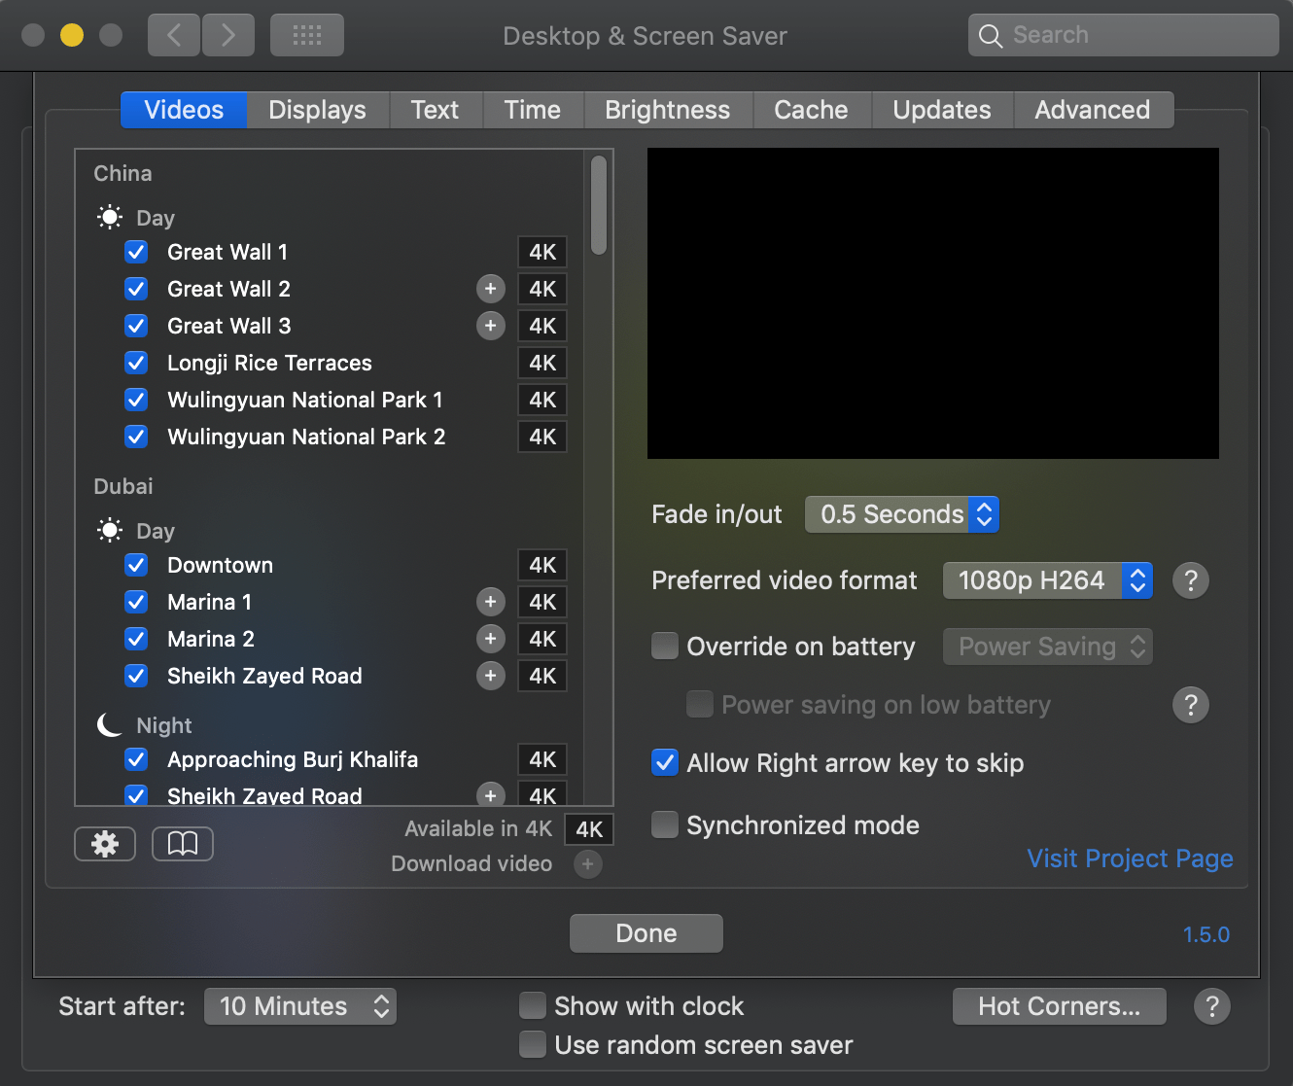Open the gear settings menu below the video list

pyautogui.click(x=105, y=844)
